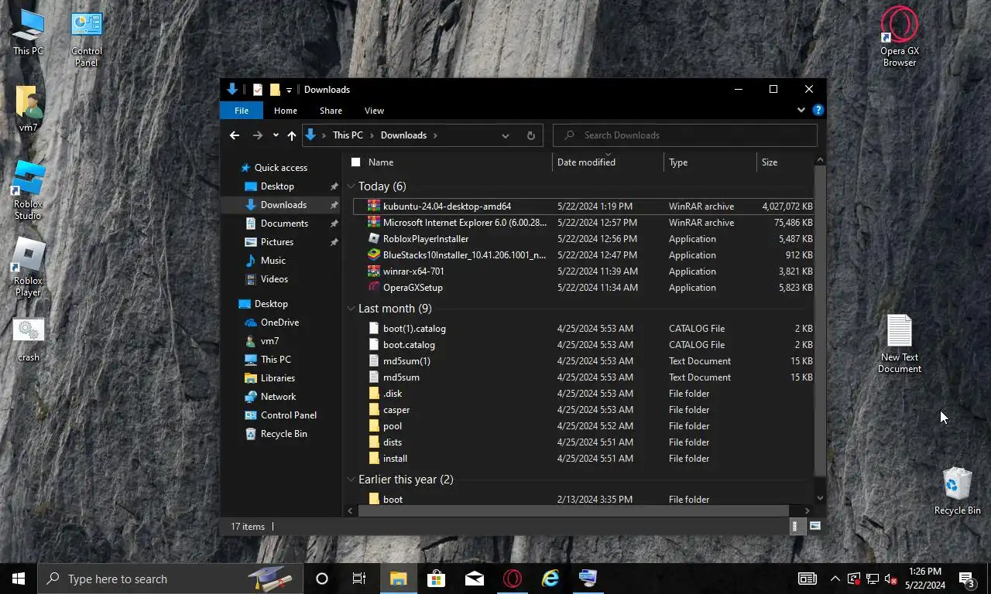Go up one folder level
The width and height of the screenshot is (991, 594).
click(x=292, y=135)
